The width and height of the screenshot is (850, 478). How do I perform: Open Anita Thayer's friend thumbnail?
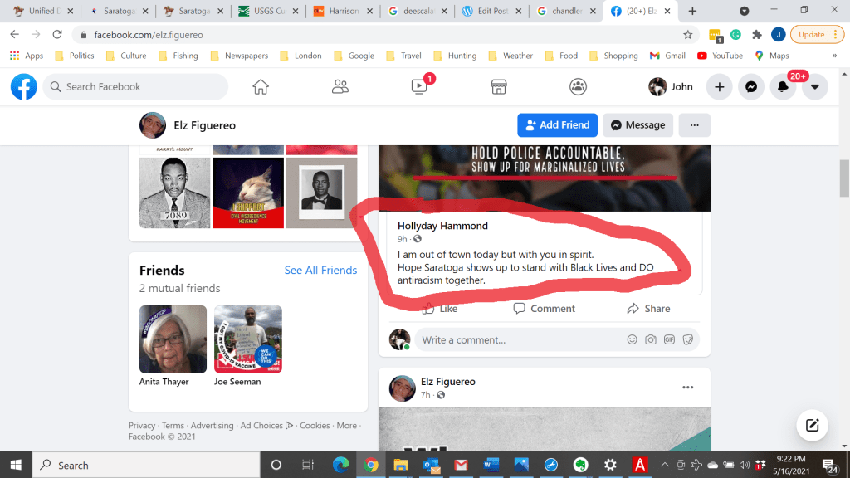click(x=173, y=339)
